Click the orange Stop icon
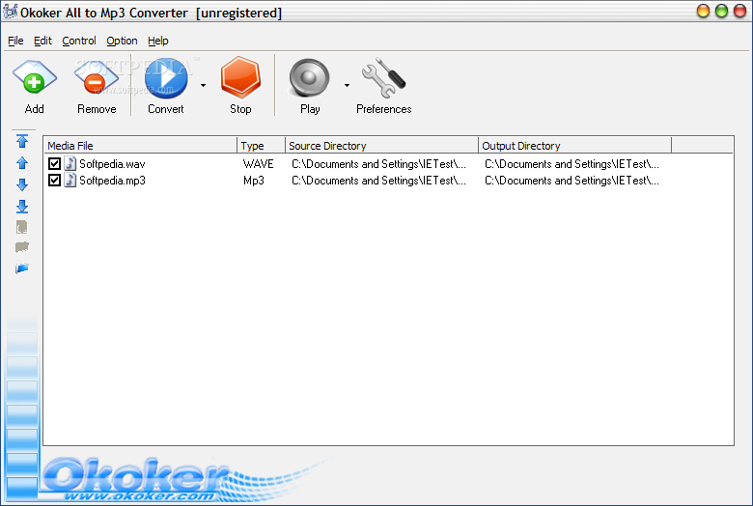The height and width of the screenshot is (506, 753). [240, 77]
